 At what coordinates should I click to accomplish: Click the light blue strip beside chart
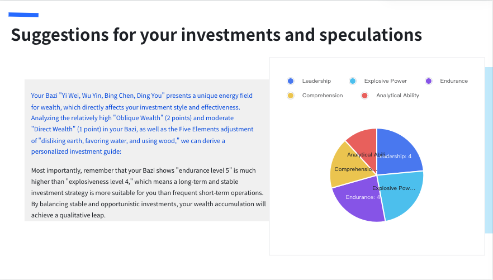click(489, 150)
